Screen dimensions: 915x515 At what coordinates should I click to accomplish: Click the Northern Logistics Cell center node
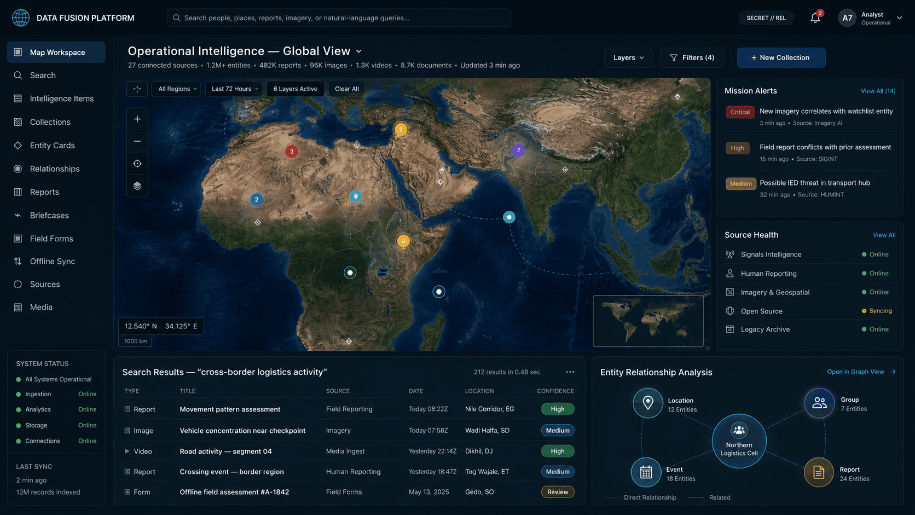[739, 441]
